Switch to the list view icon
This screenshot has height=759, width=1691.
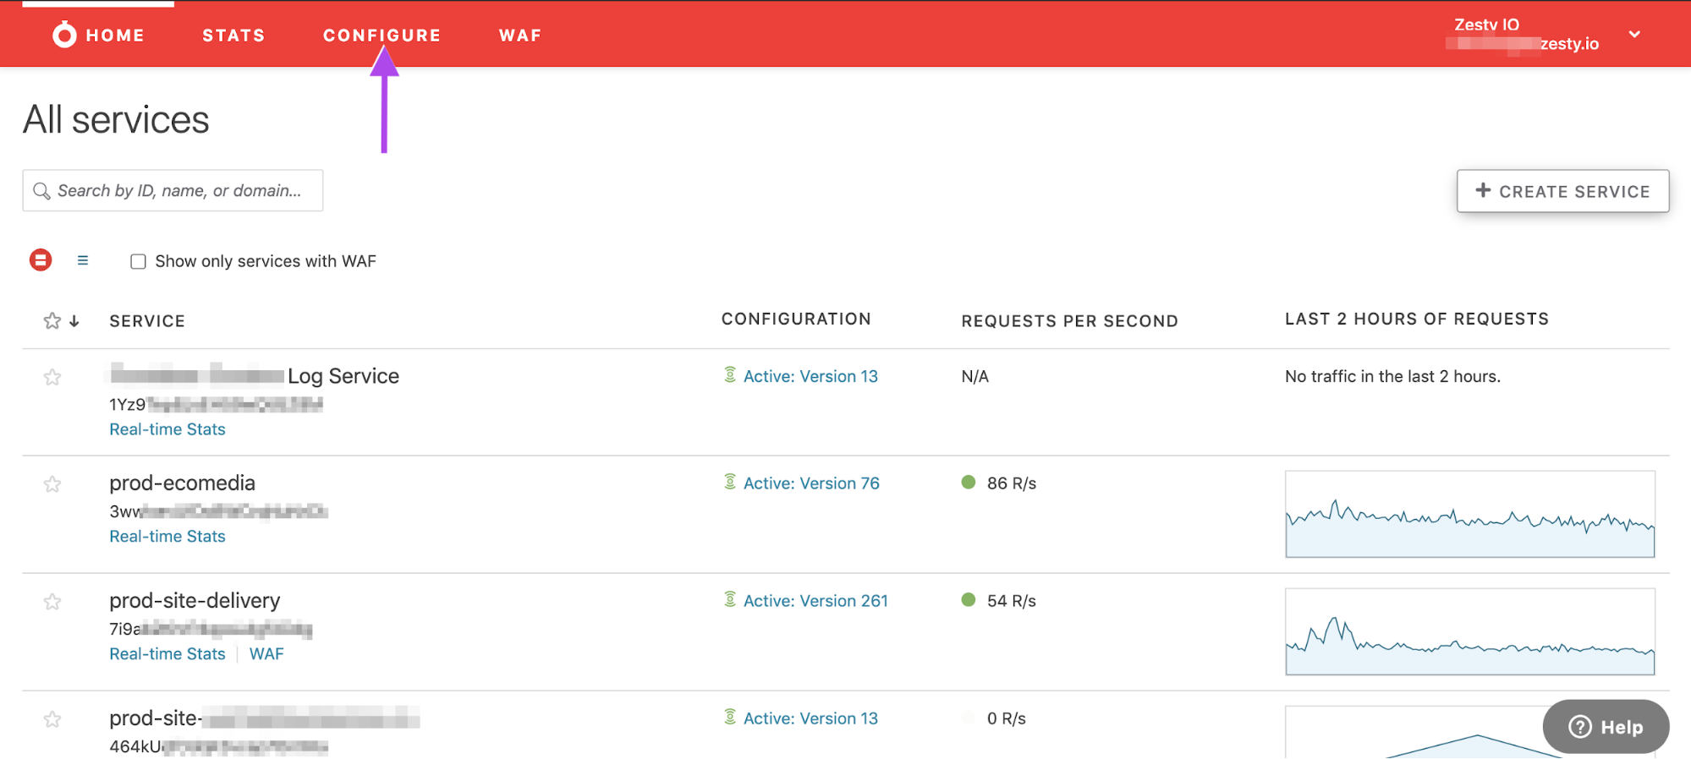point(83,260)
